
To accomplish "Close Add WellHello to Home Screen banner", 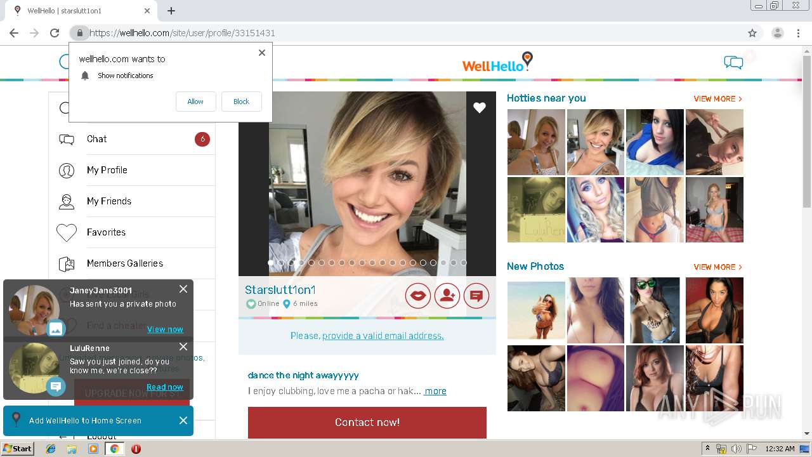I will point(183,420).
